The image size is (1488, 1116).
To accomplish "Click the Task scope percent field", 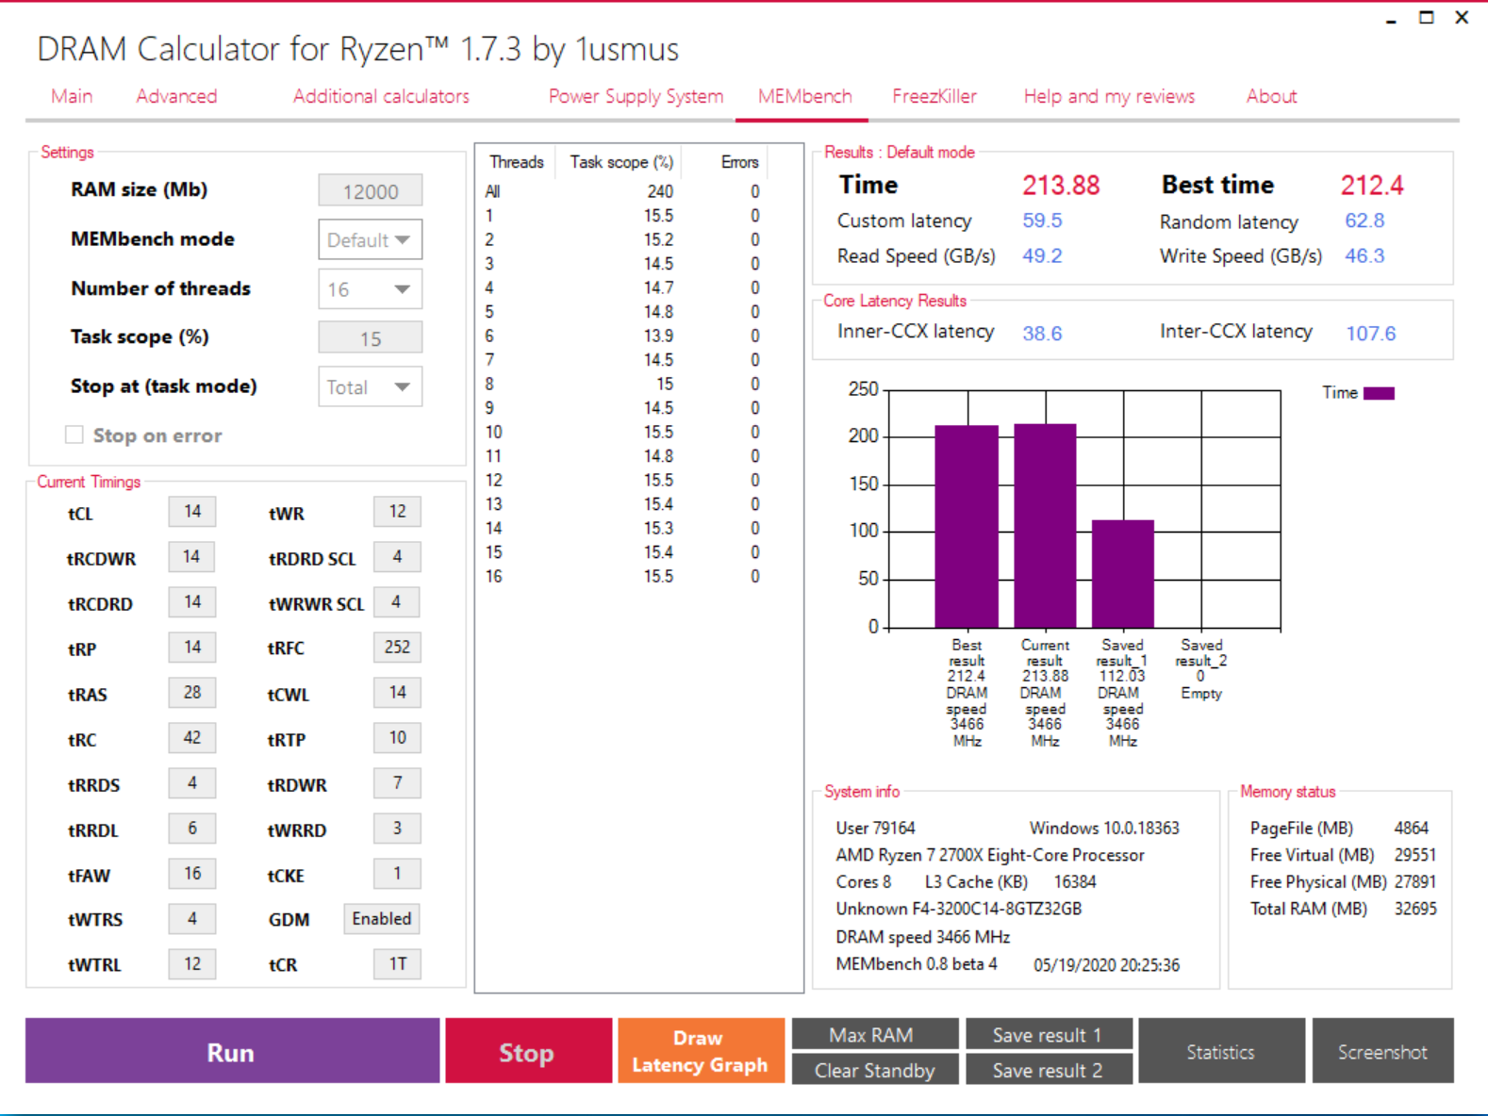I will (x=370, y=337).
